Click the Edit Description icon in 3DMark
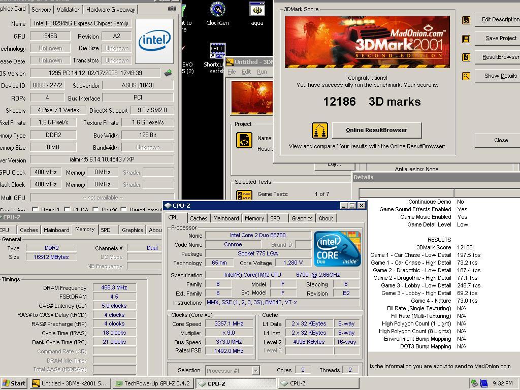Viewport: 520px width, 390px height. point(466,20)
